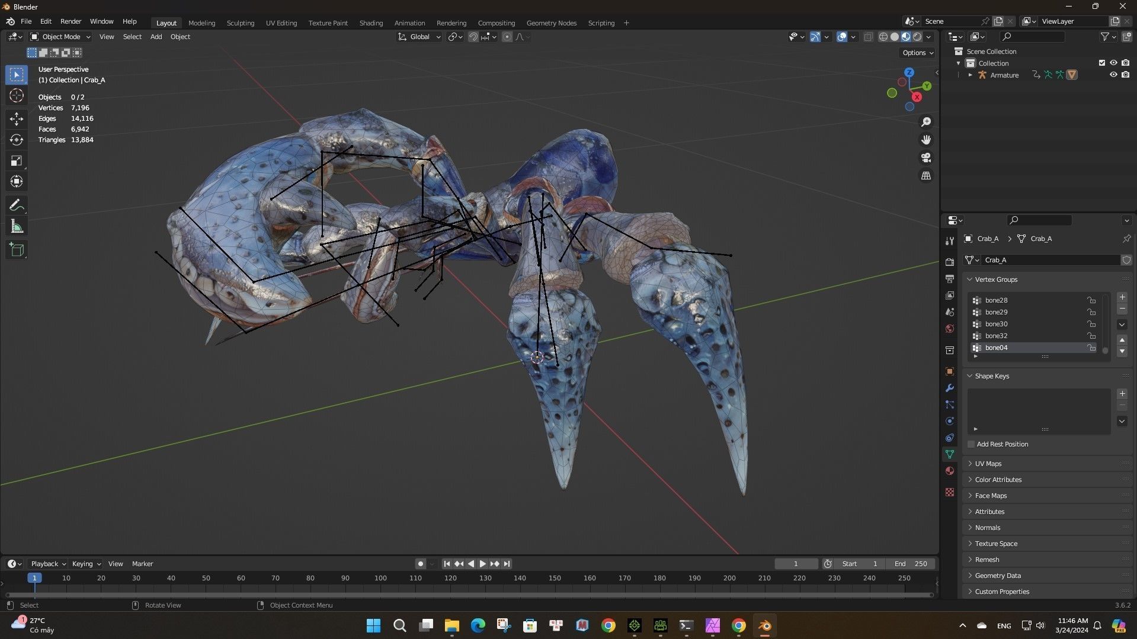Activate the 3D Cursor tool
The image size is (1137, 639).
click(17, 96)
